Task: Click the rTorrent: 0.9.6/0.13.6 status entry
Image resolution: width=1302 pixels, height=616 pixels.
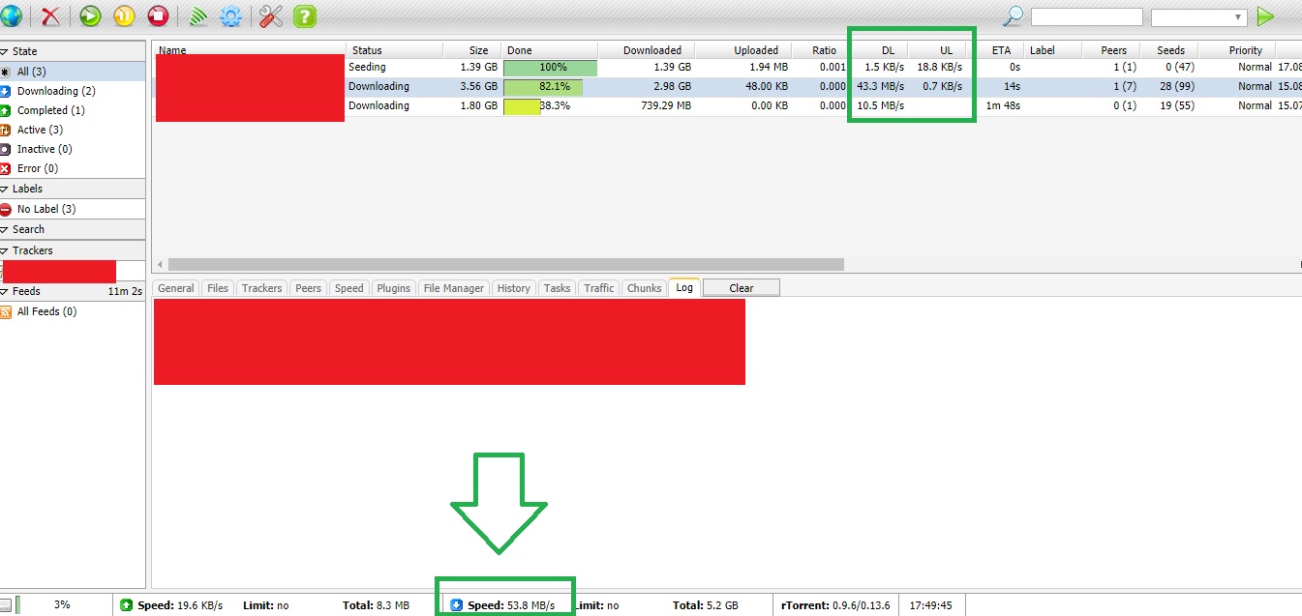Action: point(834,605)
